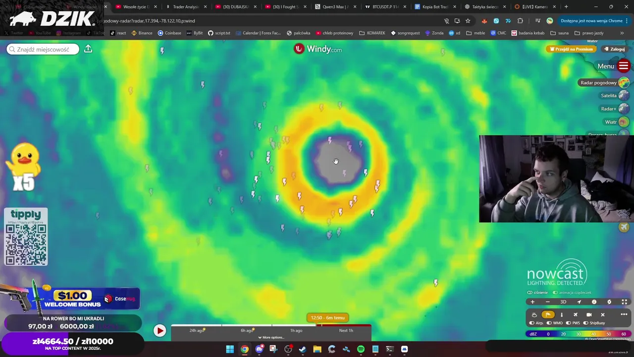Locate me with the arrow icon
634x357 pixels.
pyautogui.click(x=579, y=302)
